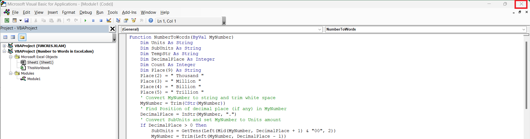Open the File menu
Viewport: 530px width, 139px height.
[x=15, y=12]
